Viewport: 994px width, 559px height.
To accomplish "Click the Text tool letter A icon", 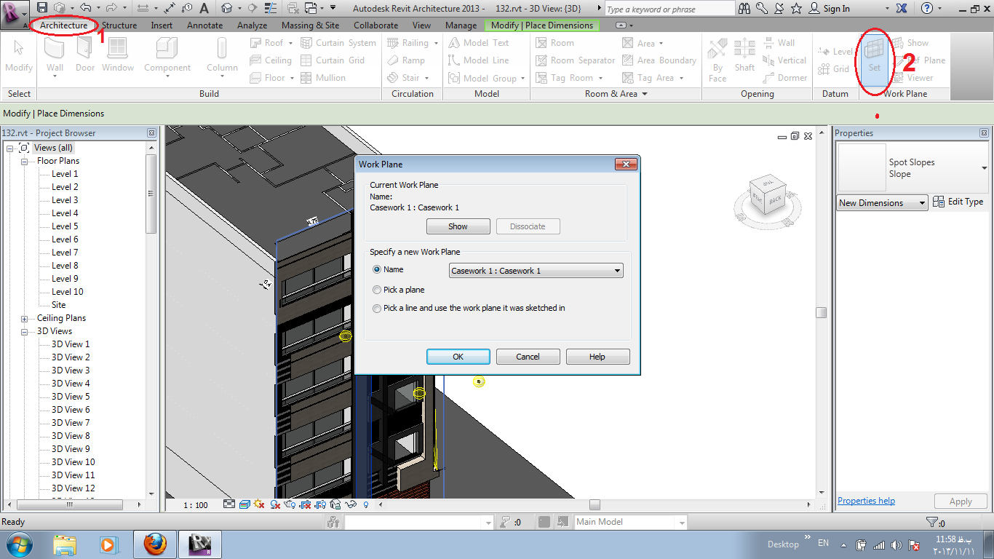I will 204,8.
